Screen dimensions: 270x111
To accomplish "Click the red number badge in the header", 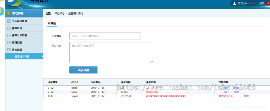I will [268, 3].
